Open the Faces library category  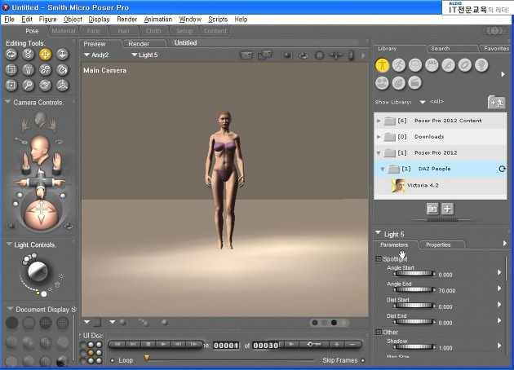click(415, 65)
